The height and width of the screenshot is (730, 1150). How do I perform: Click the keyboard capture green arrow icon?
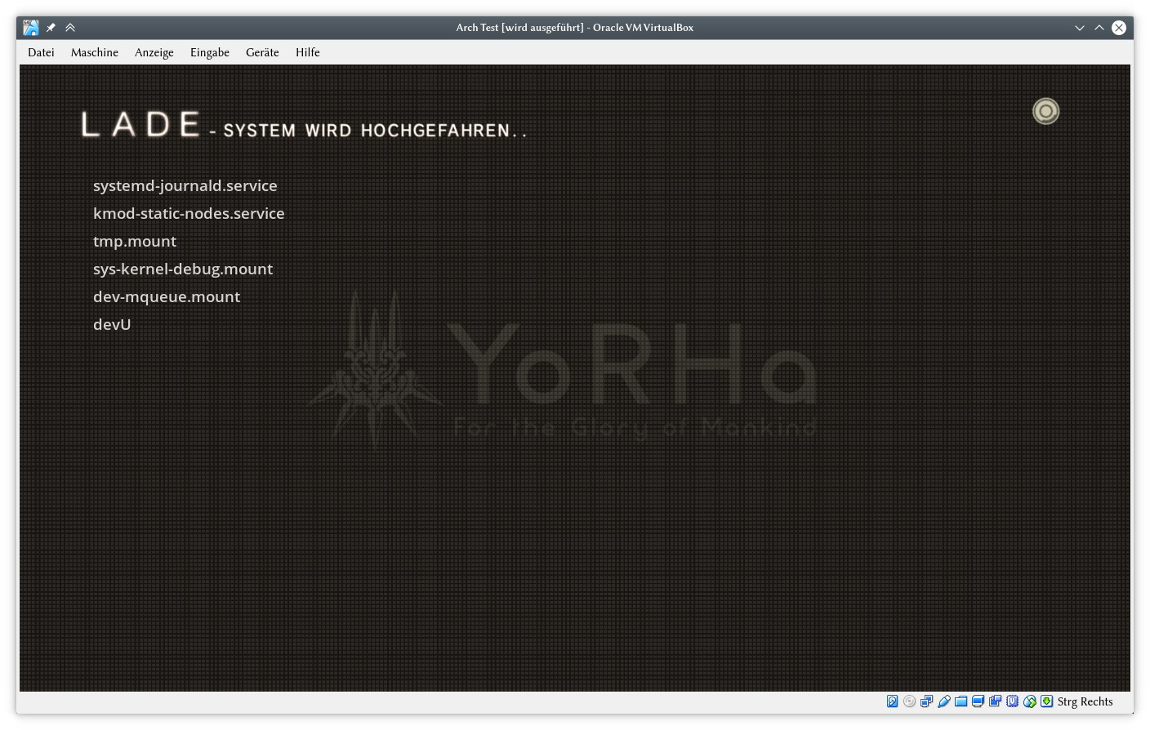coord(1046,701)
